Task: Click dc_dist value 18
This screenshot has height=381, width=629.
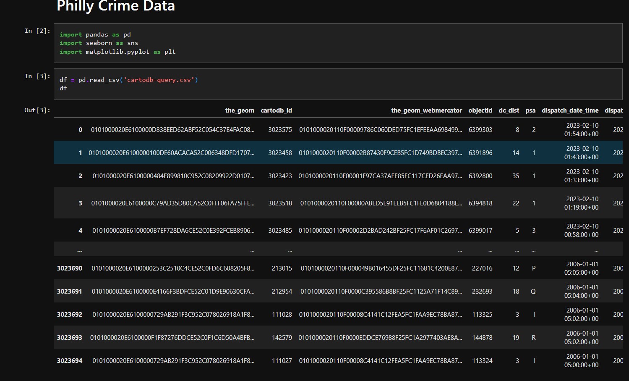Action: coord(516,292)
